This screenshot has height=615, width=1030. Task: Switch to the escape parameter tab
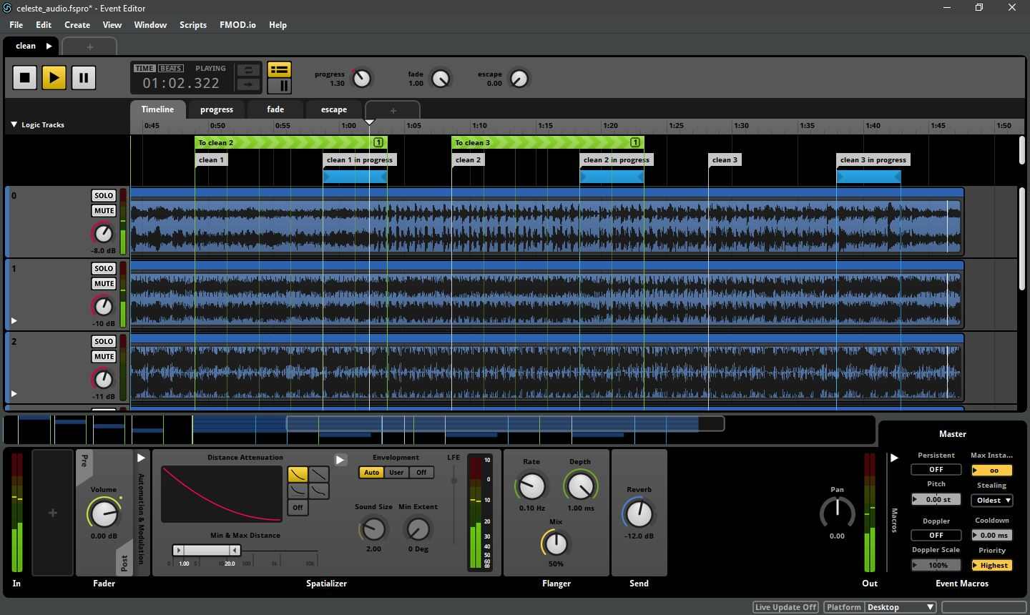(x=333, y=109)
